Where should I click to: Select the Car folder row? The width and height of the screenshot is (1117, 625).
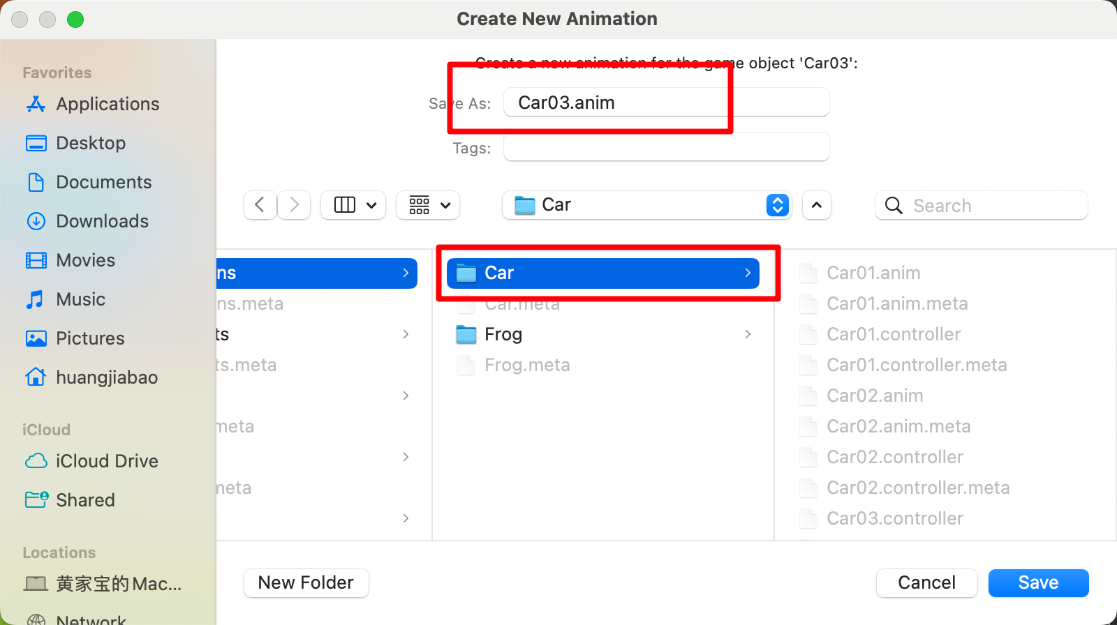[603, 273]
